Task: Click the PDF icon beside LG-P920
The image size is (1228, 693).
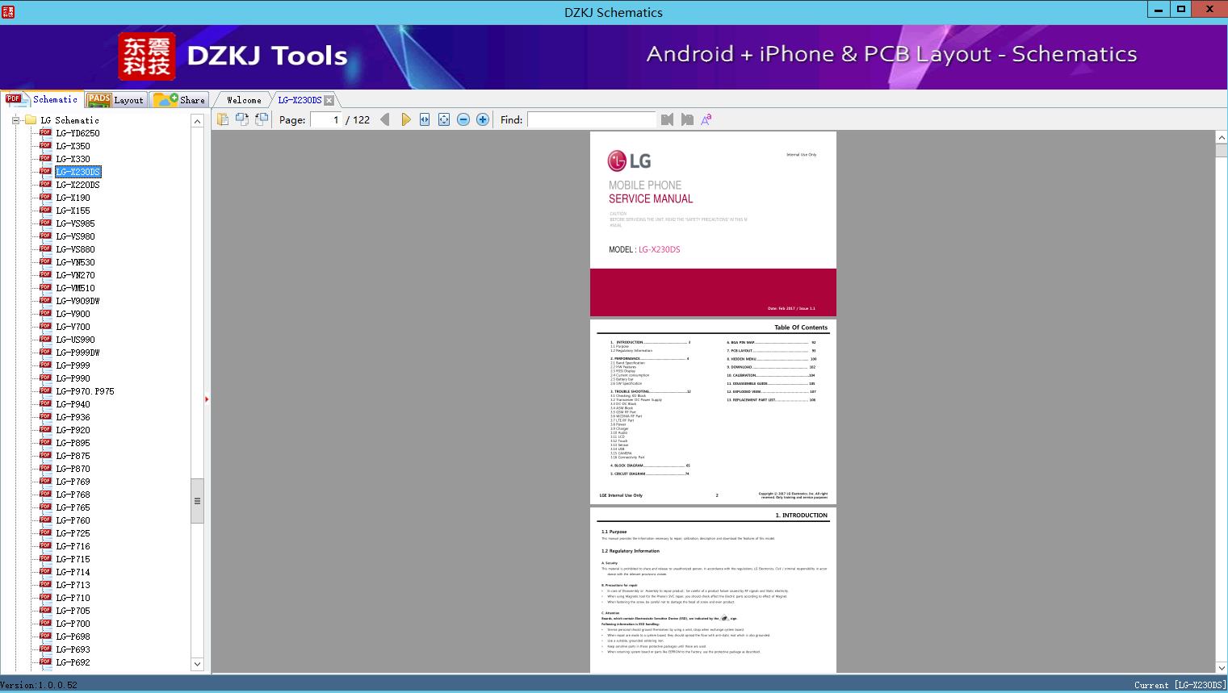Action: pos(45,429)
